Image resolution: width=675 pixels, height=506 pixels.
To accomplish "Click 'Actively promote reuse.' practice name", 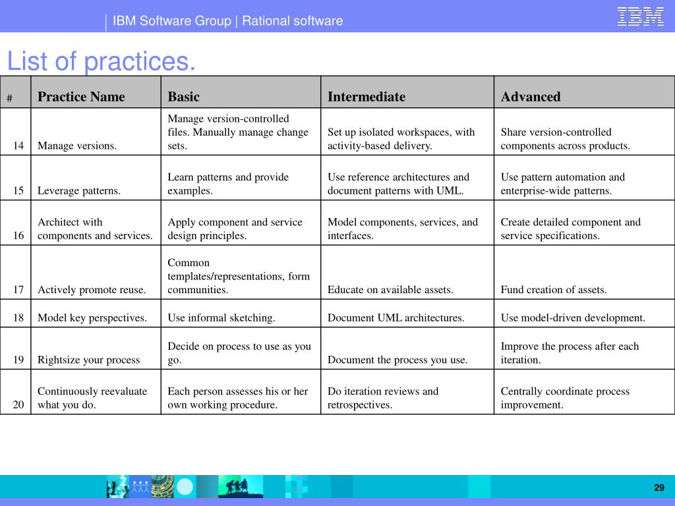I will tap(91, 290).
